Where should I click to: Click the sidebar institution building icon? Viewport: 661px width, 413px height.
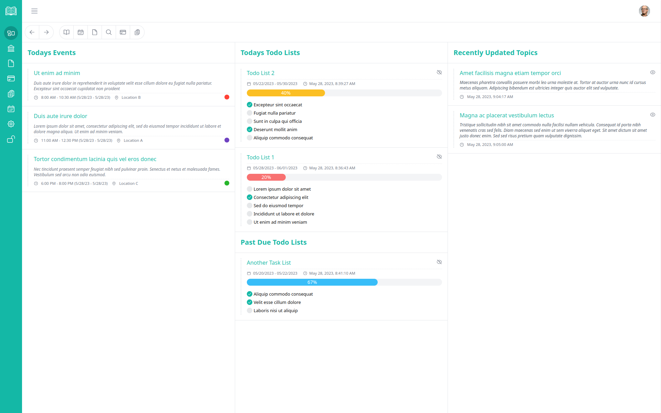pyautogui.click(x=11, y=48)
